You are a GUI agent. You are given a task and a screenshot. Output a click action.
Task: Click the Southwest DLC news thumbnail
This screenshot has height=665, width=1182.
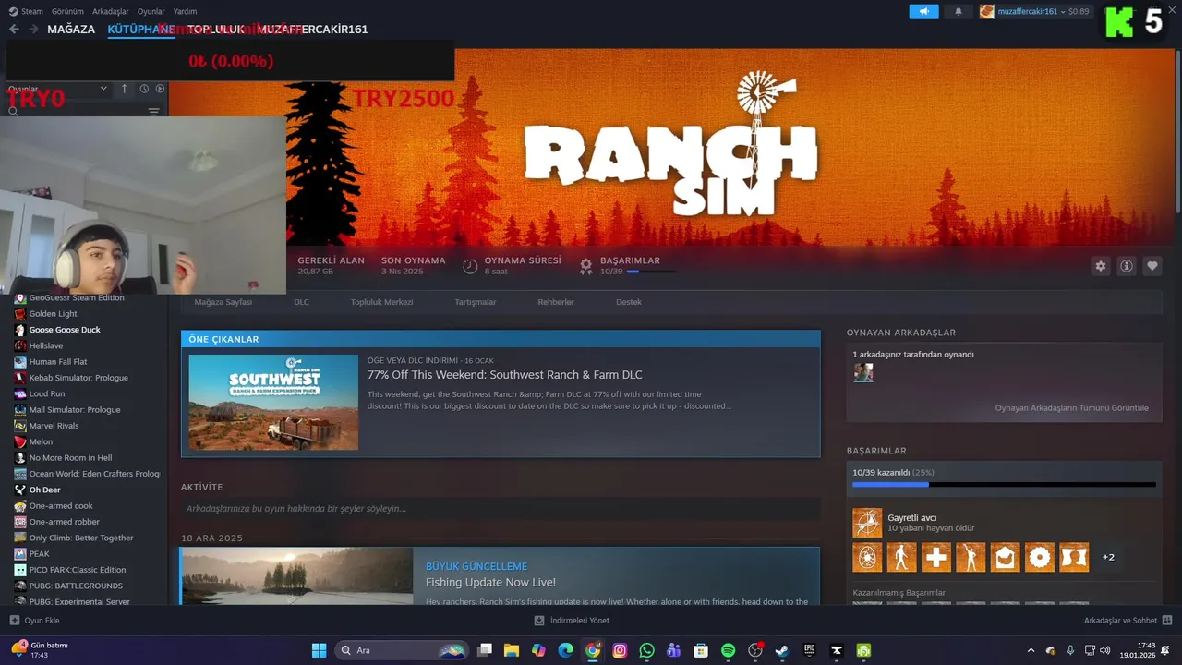pyautogui.click(x=273, y=403)
